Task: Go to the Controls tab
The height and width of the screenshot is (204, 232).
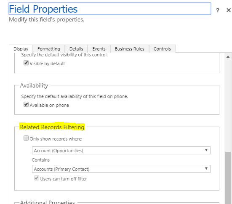Action: pyautogui.click(x=162, y=49)
